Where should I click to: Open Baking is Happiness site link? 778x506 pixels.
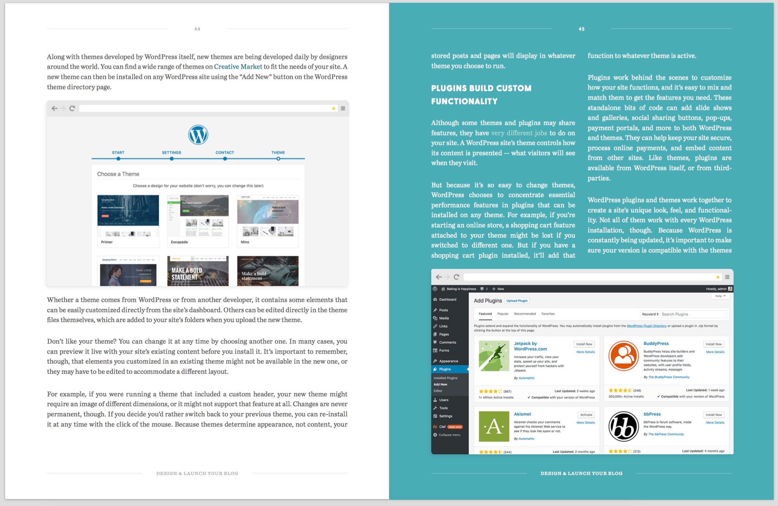tap(459, 289)
